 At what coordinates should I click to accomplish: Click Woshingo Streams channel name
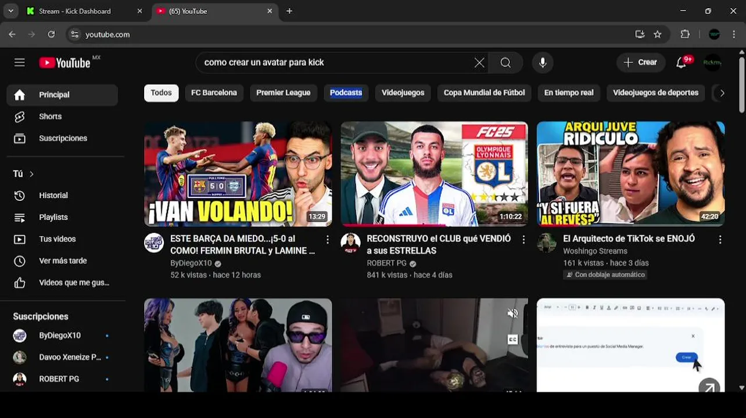595,251
